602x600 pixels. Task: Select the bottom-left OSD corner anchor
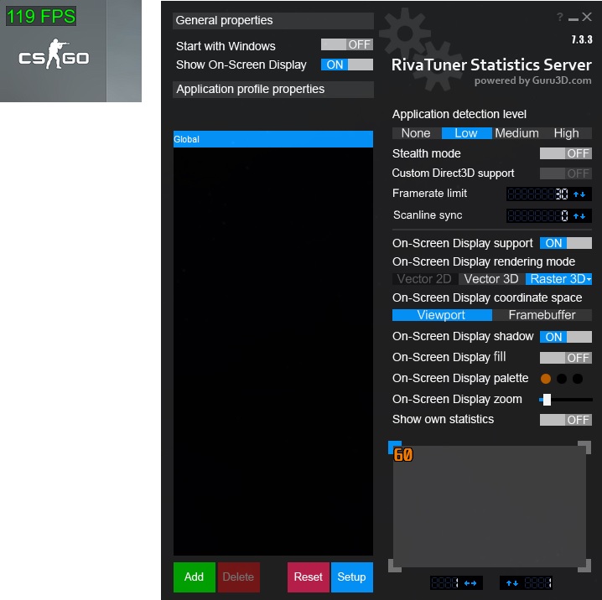pyautogui.click(x=394, y=566)
